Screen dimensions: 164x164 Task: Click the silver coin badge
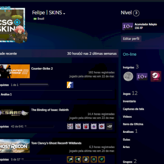click(x=128, y=77)
